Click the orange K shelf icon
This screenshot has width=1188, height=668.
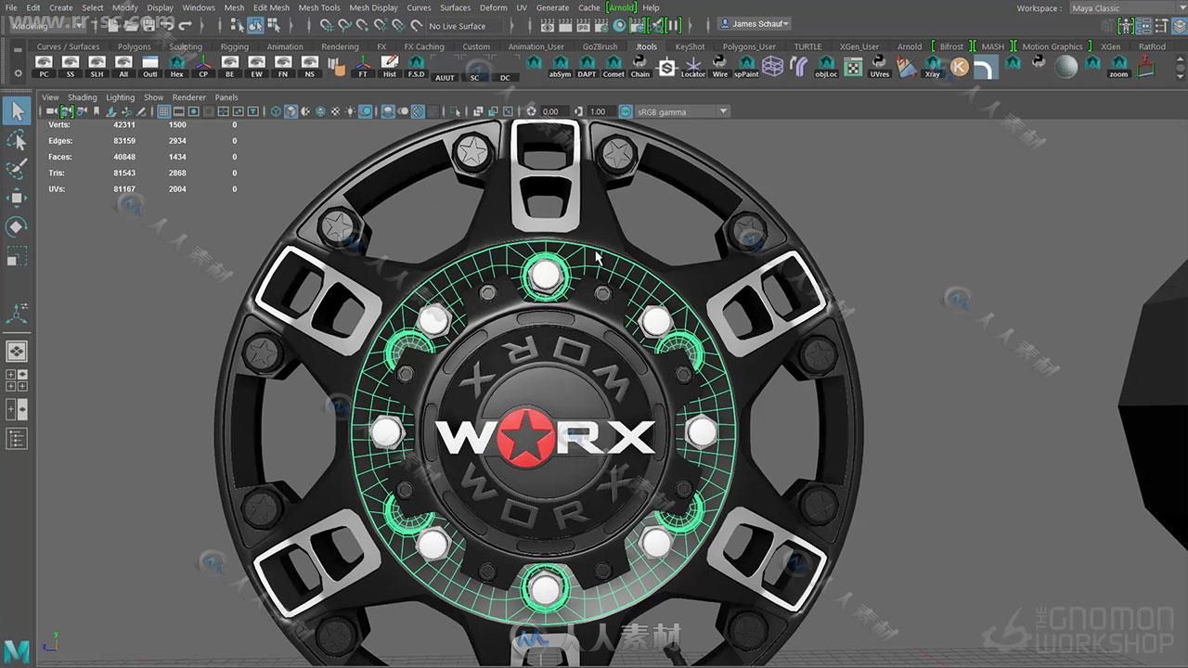(x=960, y=66)
